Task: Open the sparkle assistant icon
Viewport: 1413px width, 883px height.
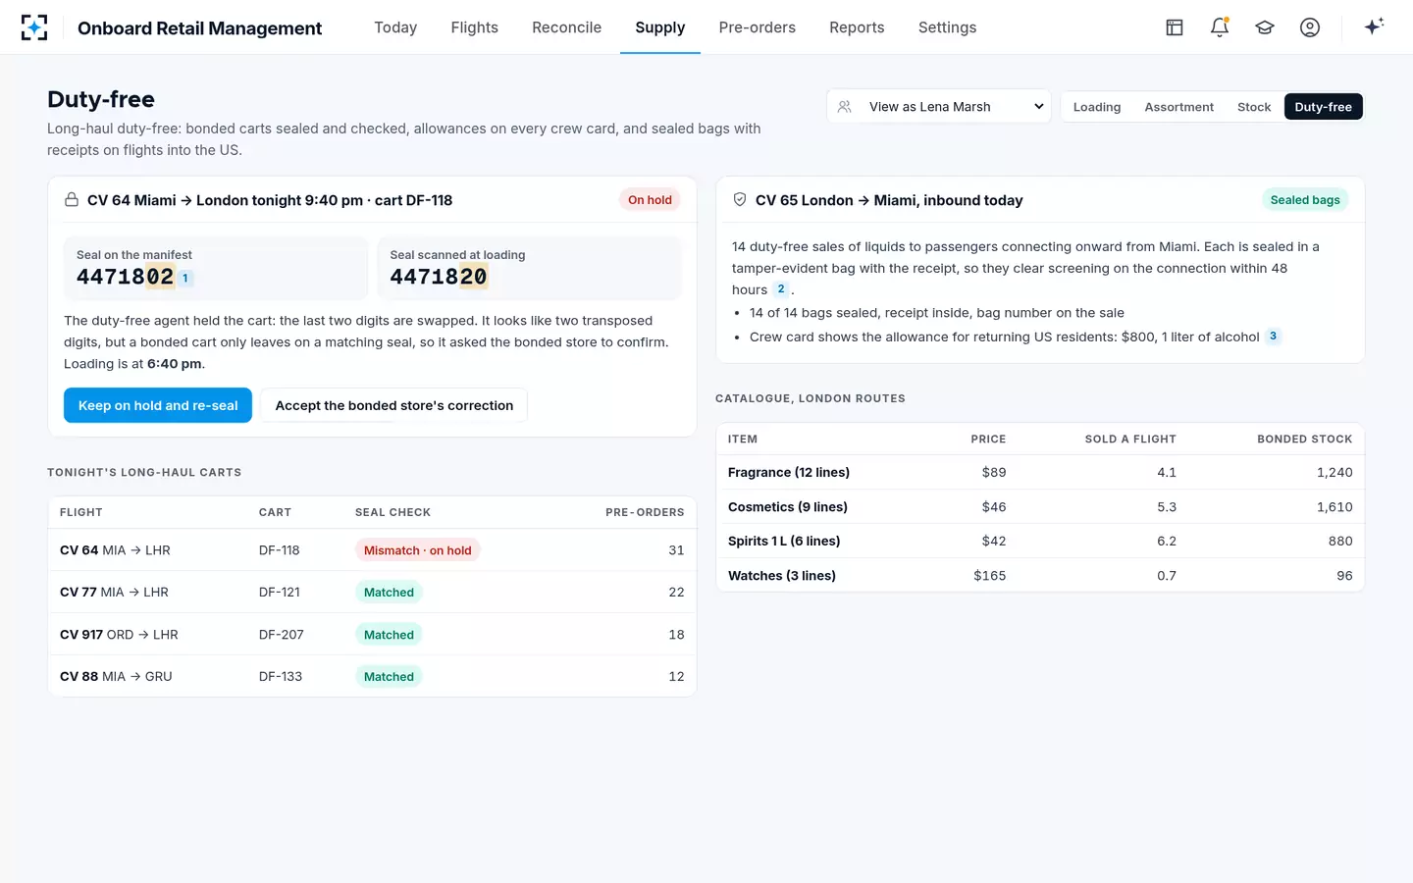Action: point(1374,26)
